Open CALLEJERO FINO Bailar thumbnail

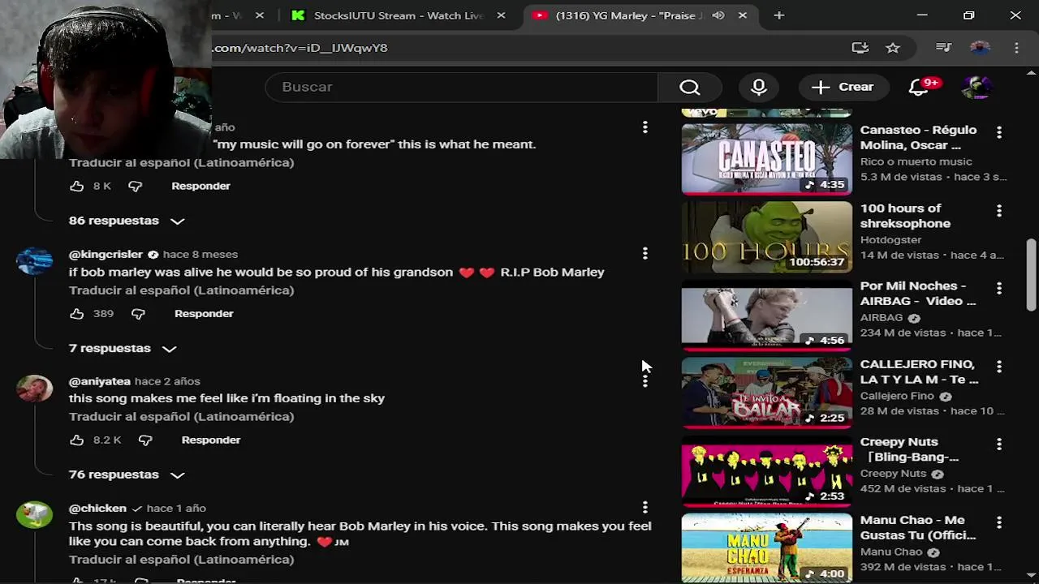[x=767, y=393]
